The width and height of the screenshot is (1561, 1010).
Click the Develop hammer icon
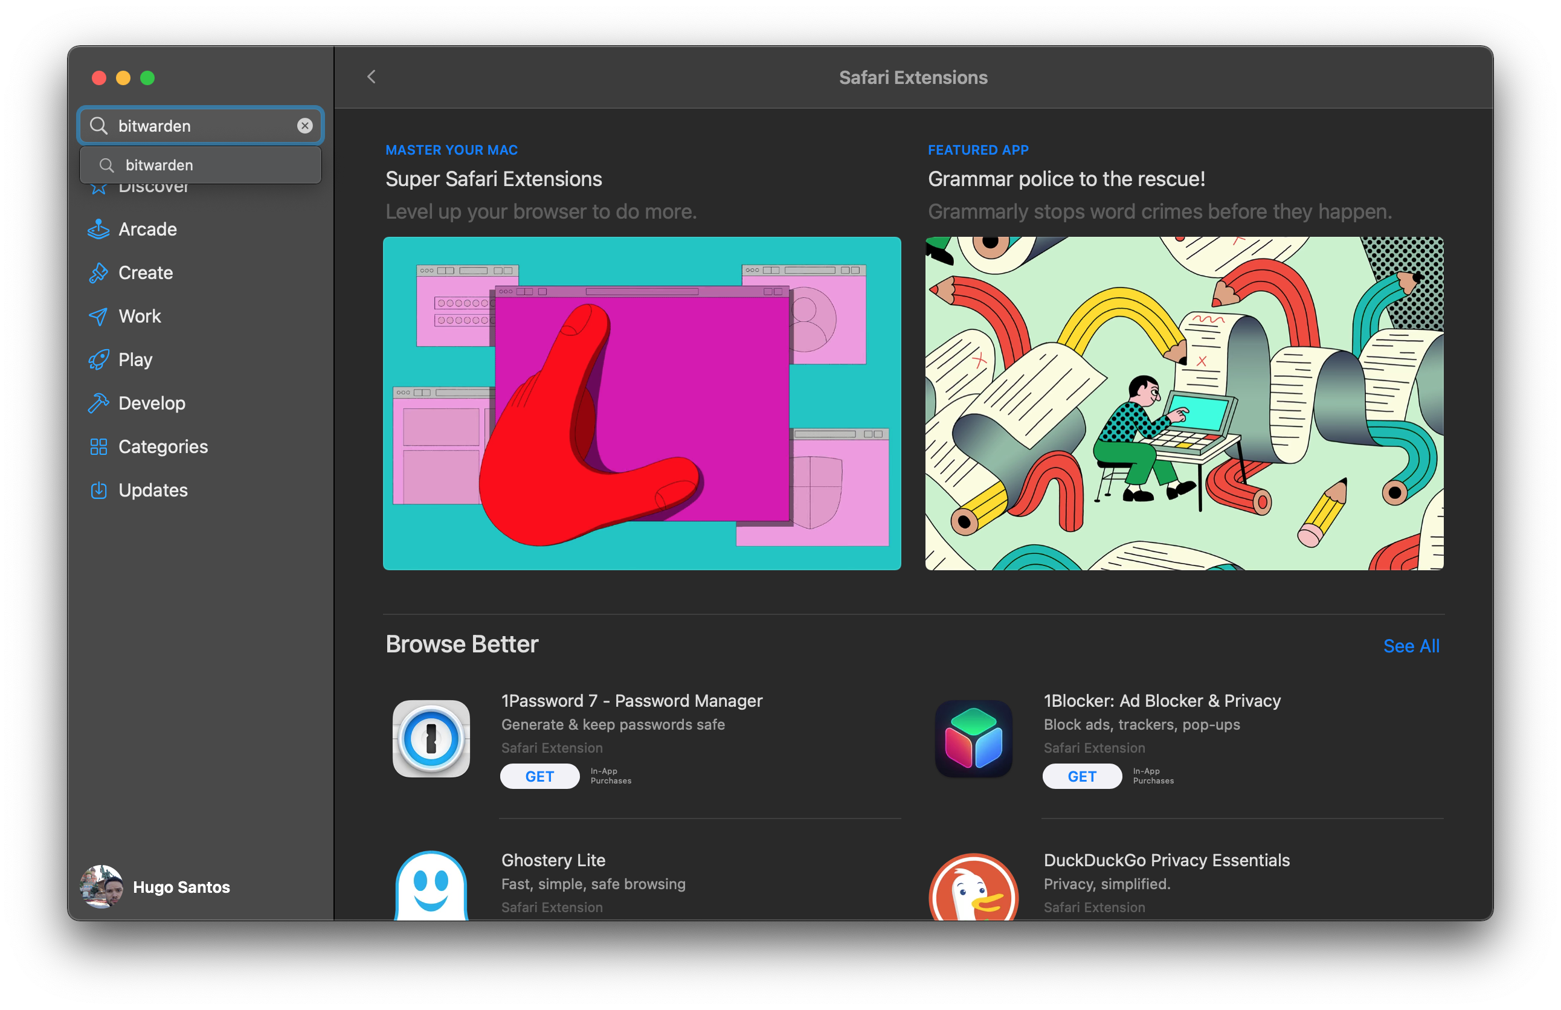point(98,404)
